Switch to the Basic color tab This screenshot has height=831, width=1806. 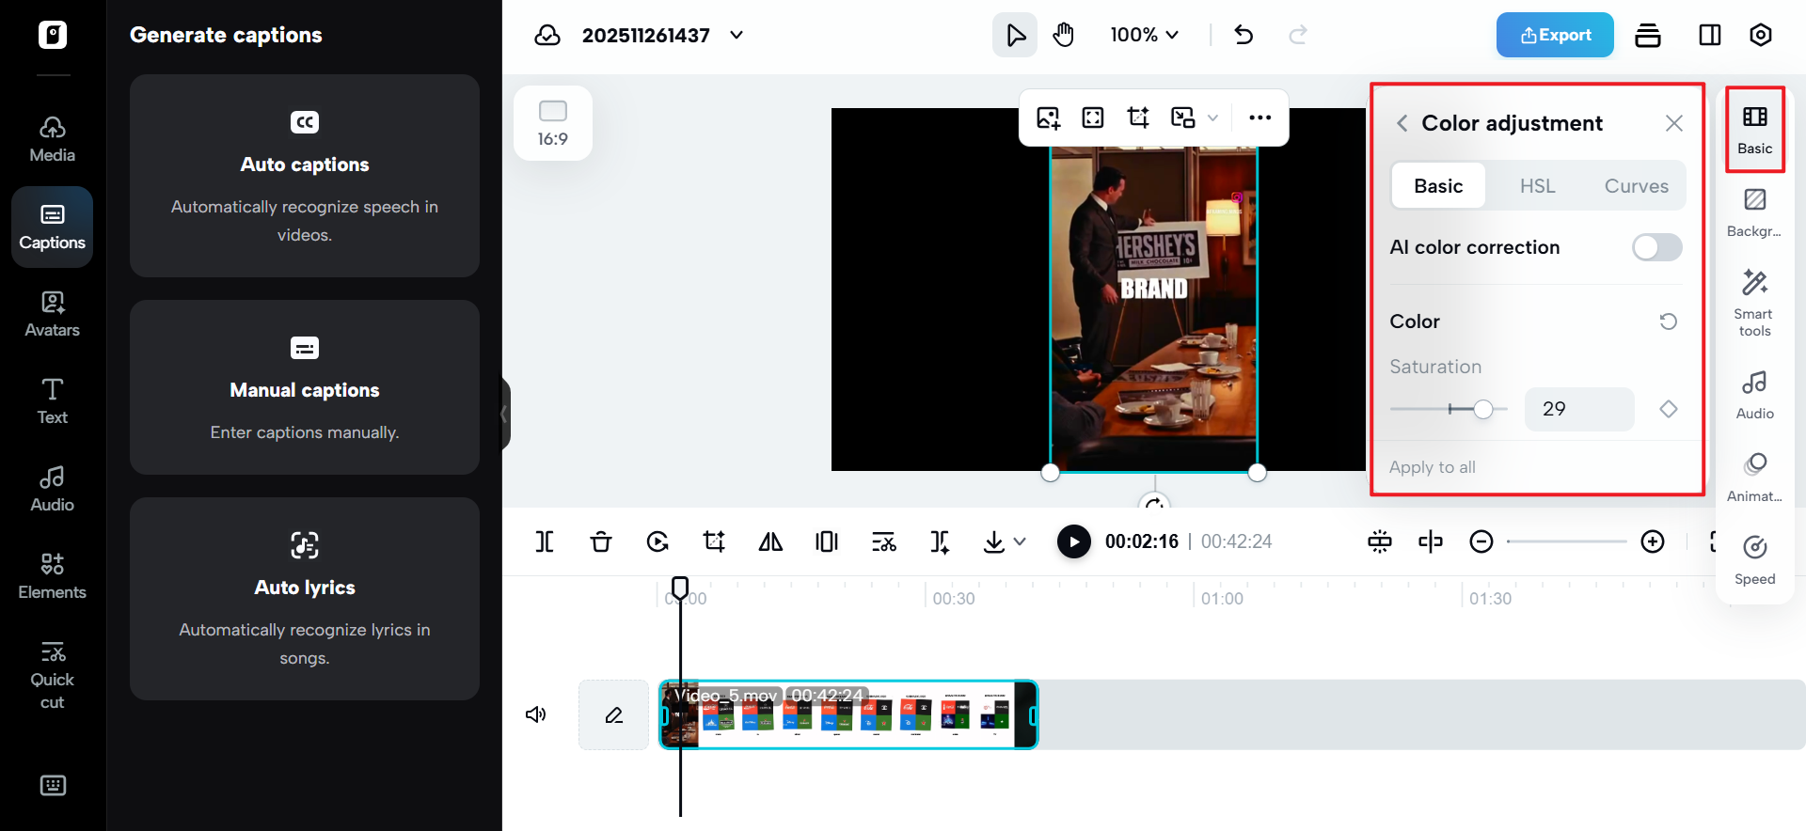click(x=1438, y=186)
